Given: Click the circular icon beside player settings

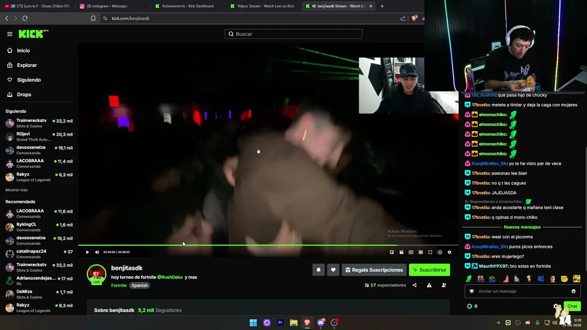Looking at the screenshot, I should (x=440, y=252).
